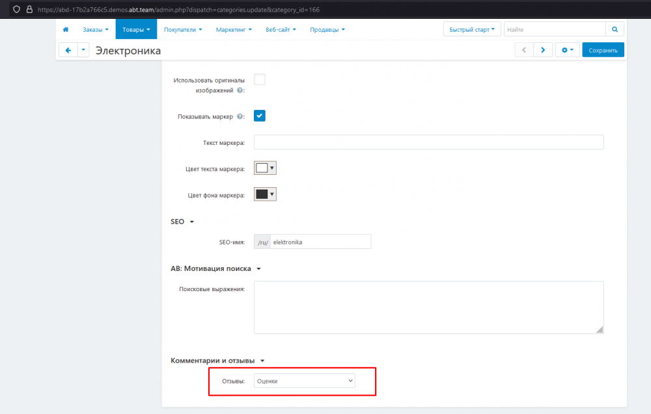Click help icon next to Показывать маркер
The image size is (651, 414).
pyautogui.click(x=240, y=117)
